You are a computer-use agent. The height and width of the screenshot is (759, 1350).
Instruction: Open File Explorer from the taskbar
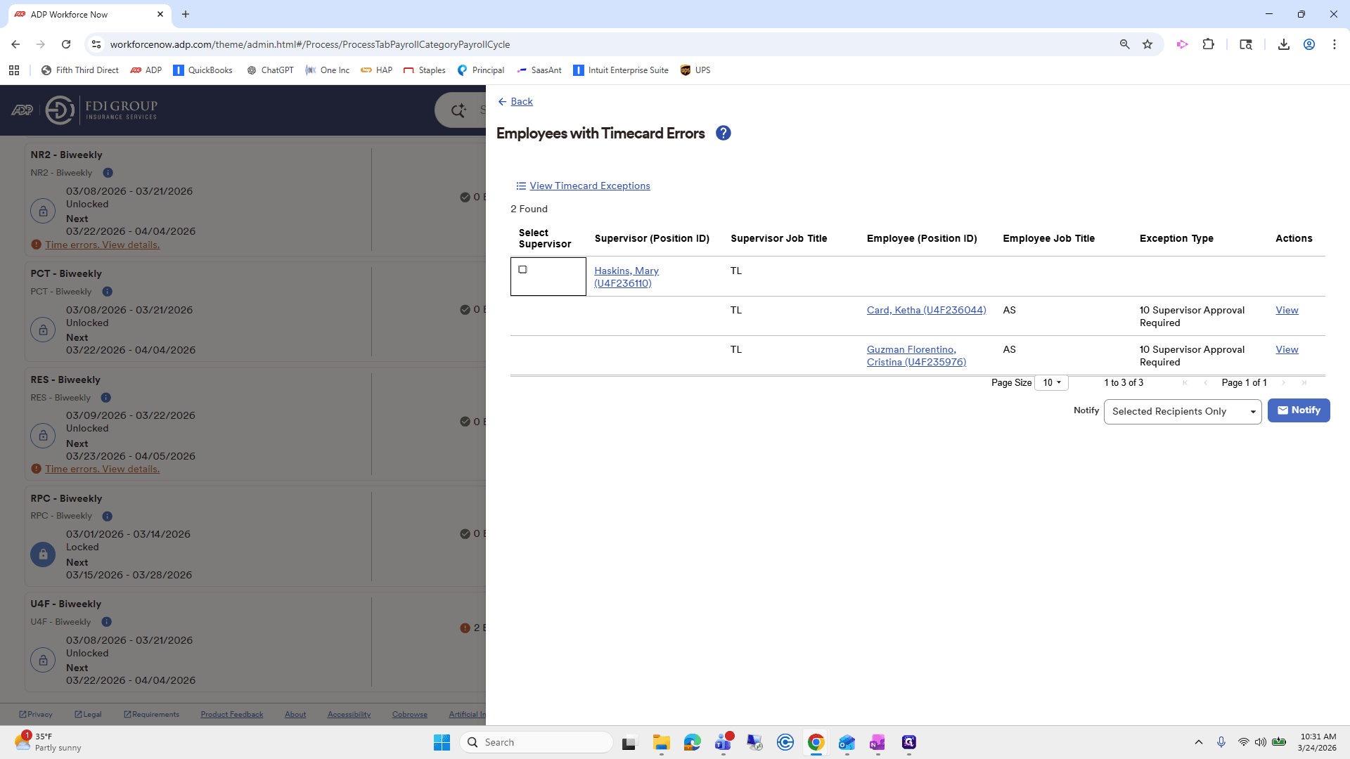pyautogui.click(x=661, y=742)
